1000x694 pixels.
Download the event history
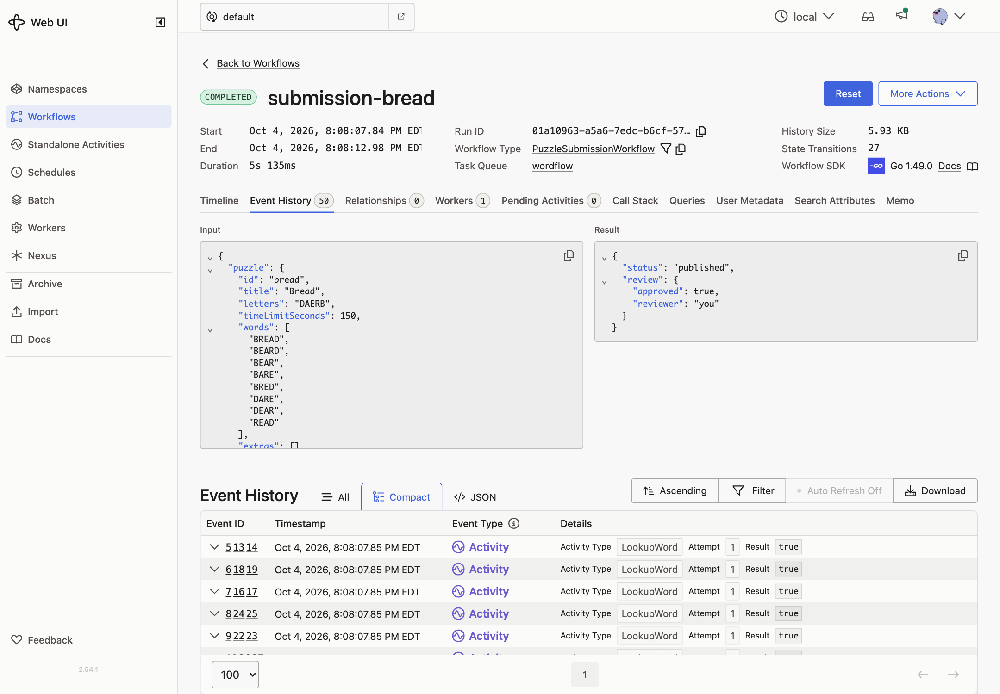pyautogui.click(x=935, y=490)
